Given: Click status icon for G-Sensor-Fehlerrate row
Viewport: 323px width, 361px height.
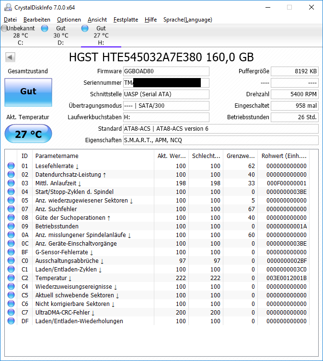Looking at the screenshot, I should [11, 252].
